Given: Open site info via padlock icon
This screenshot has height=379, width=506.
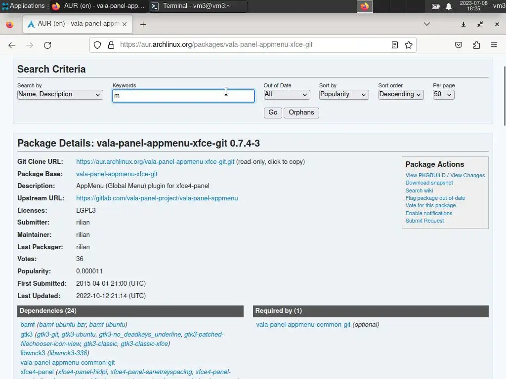Looking at the screenshot, I should 111,45.
